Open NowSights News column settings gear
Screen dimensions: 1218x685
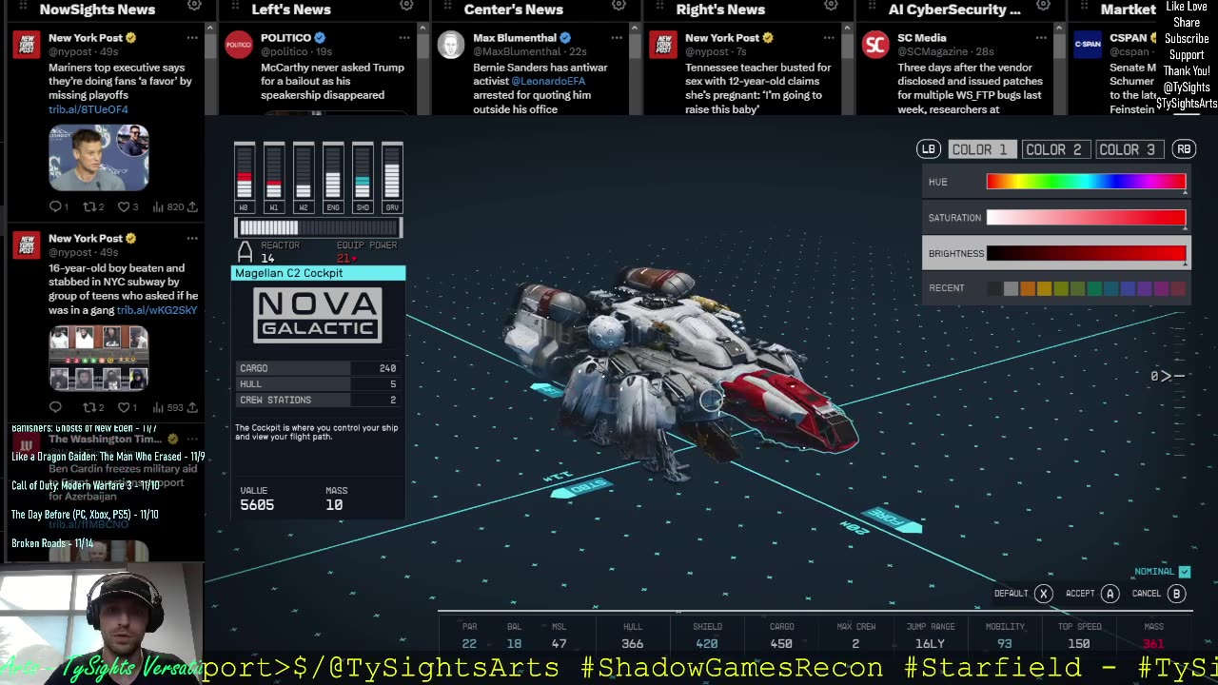194,5
